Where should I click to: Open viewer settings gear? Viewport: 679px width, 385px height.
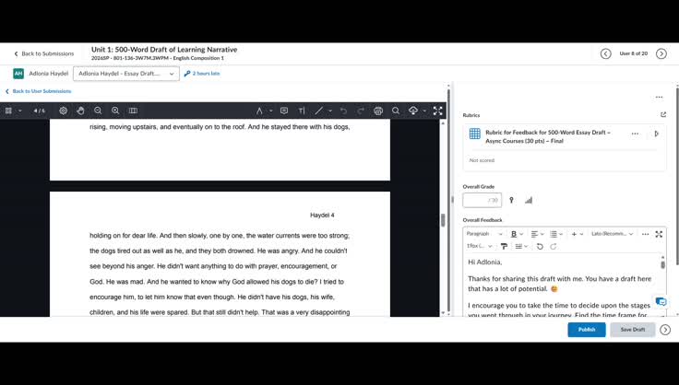(64, 111)
